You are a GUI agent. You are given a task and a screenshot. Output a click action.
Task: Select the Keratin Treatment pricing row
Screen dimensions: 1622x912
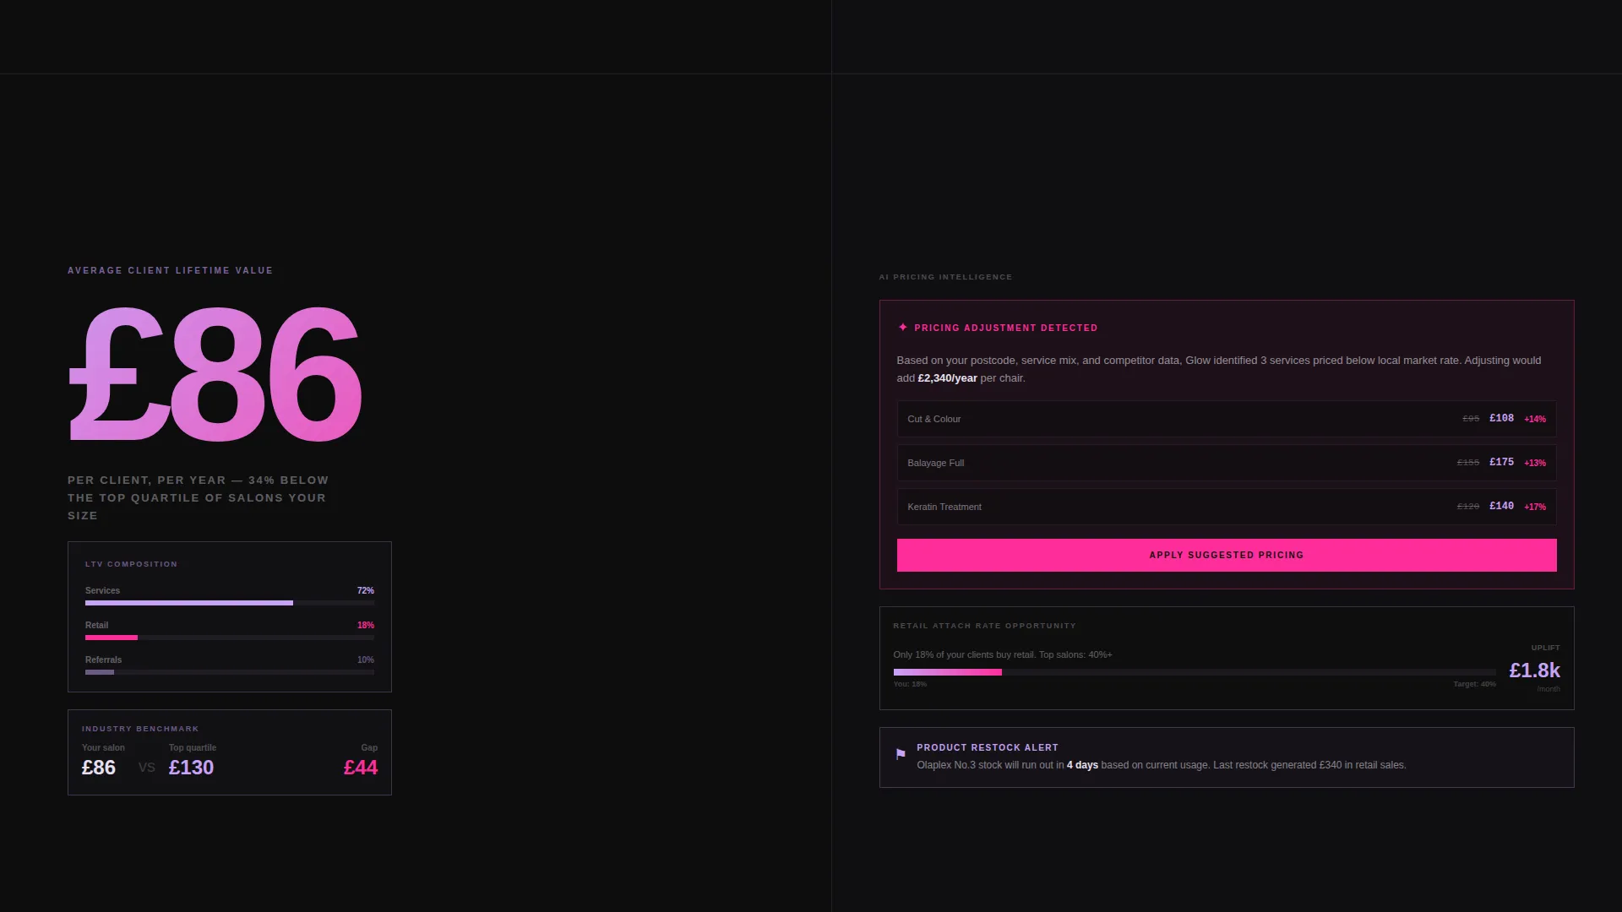[1227, 507]
